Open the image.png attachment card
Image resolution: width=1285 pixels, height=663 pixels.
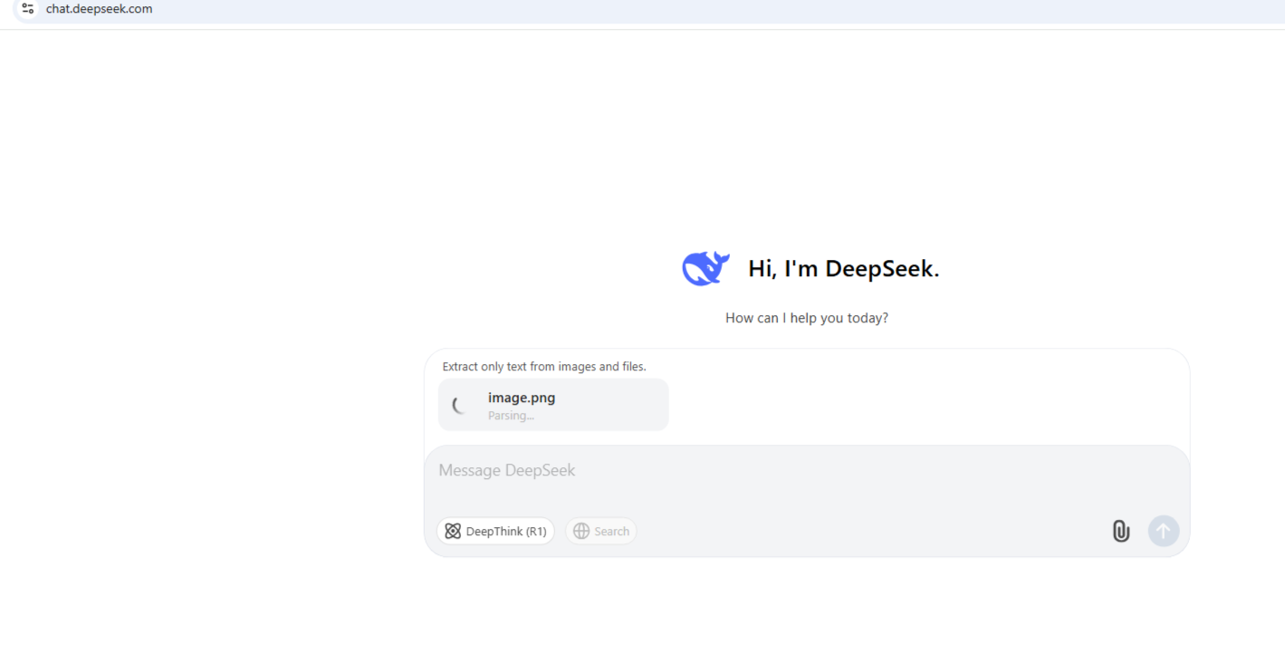click(x=553, y=405)
